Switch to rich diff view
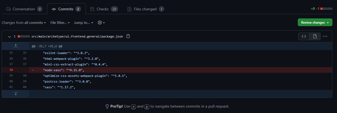 click(315, 36)
